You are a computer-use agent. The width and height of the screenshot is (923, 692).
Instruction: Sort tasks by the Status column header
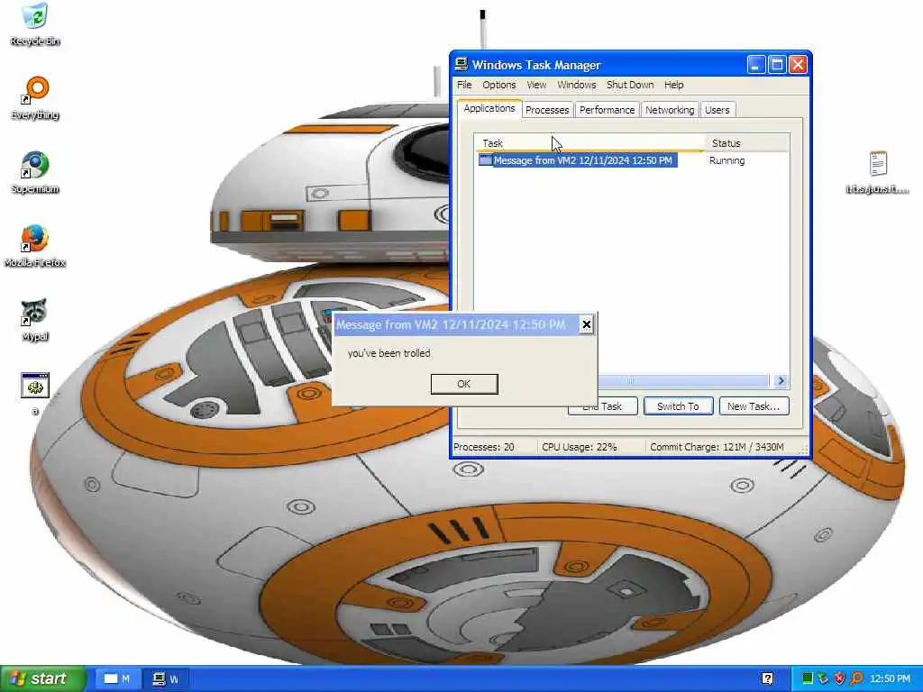point(746,143)
